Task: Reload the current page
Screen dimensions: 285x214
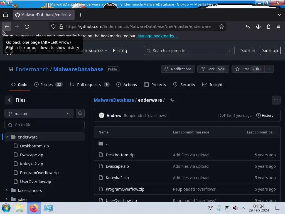Action: tap(27, 26)
